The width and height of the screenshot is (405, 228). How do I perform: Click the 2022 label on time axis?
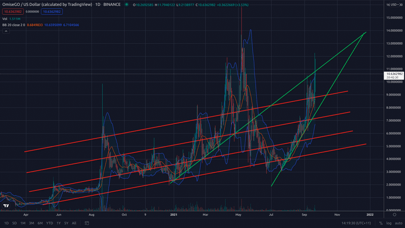[x=370, y=215]
